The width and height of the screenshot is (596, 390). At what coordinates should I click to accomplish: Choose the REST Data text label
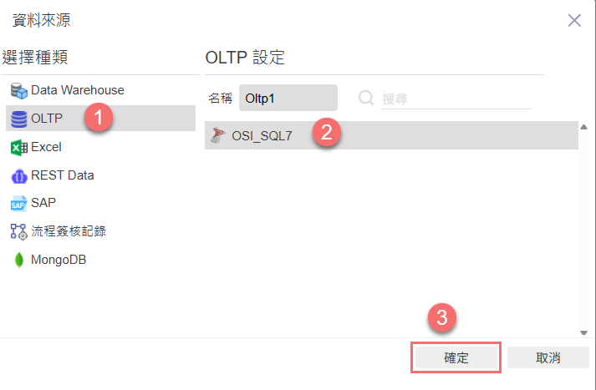[63, 175]
